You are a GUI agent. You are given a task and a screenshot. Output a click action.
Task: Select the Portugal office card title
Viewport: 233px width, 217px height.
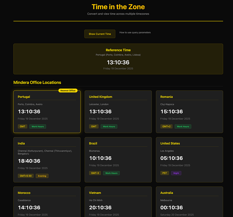pos(24,97)
